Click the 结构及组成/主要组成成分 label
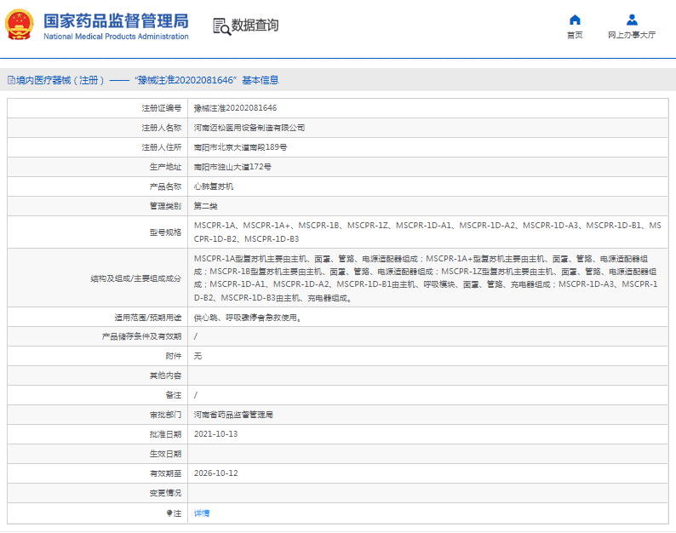This screenshot has width=676, height=533. coord(136,278)
